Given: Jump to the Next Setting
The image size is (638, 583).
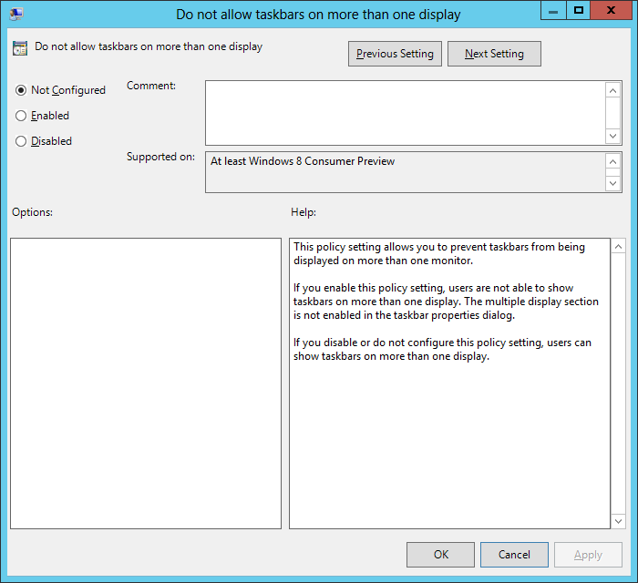Looking at the screenshot, I should coord(494,54).
